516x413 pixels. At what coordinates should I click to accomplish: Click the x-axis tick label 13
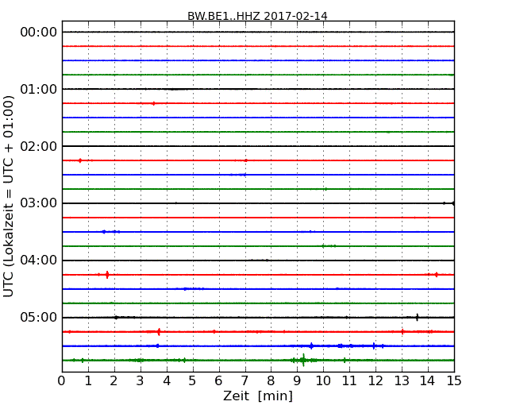tap(402, 380)
